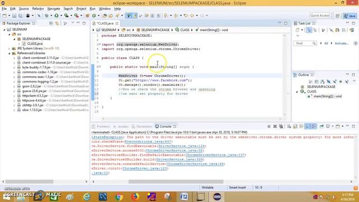Open the Display Selected Console dropdown
This screenshot has height=202, width=359.
click(x=333, y=126)
